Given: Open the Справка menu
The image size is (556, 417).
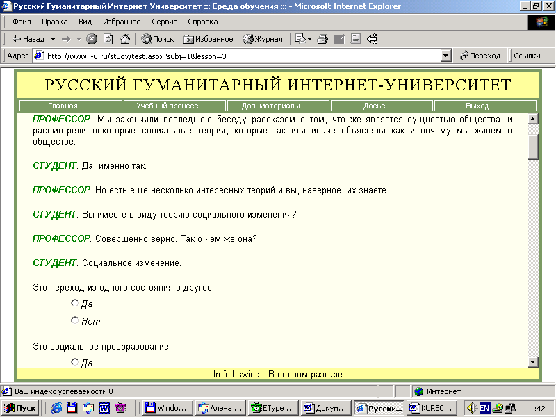Looking at the screenshot, I should [203, 22].
